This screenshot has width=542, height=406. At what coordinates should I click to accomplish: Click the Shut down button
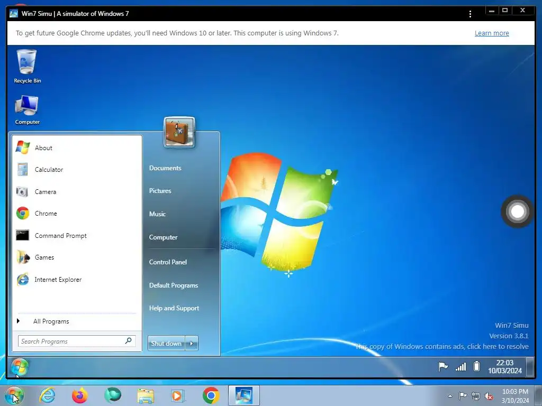coord(166,343)
